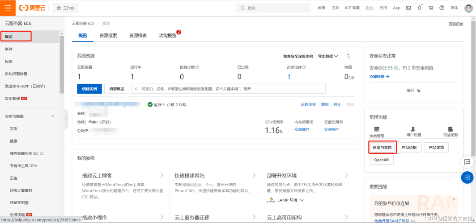Collapse the sidebar with the arrow handle
The height and width of the screenshot is (223, 476).
point(67,119)
